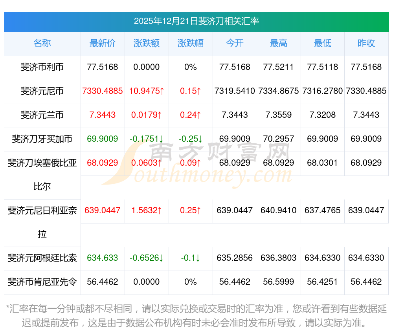Click the green -0.1751↓ change value

click(x=147, y=139)
